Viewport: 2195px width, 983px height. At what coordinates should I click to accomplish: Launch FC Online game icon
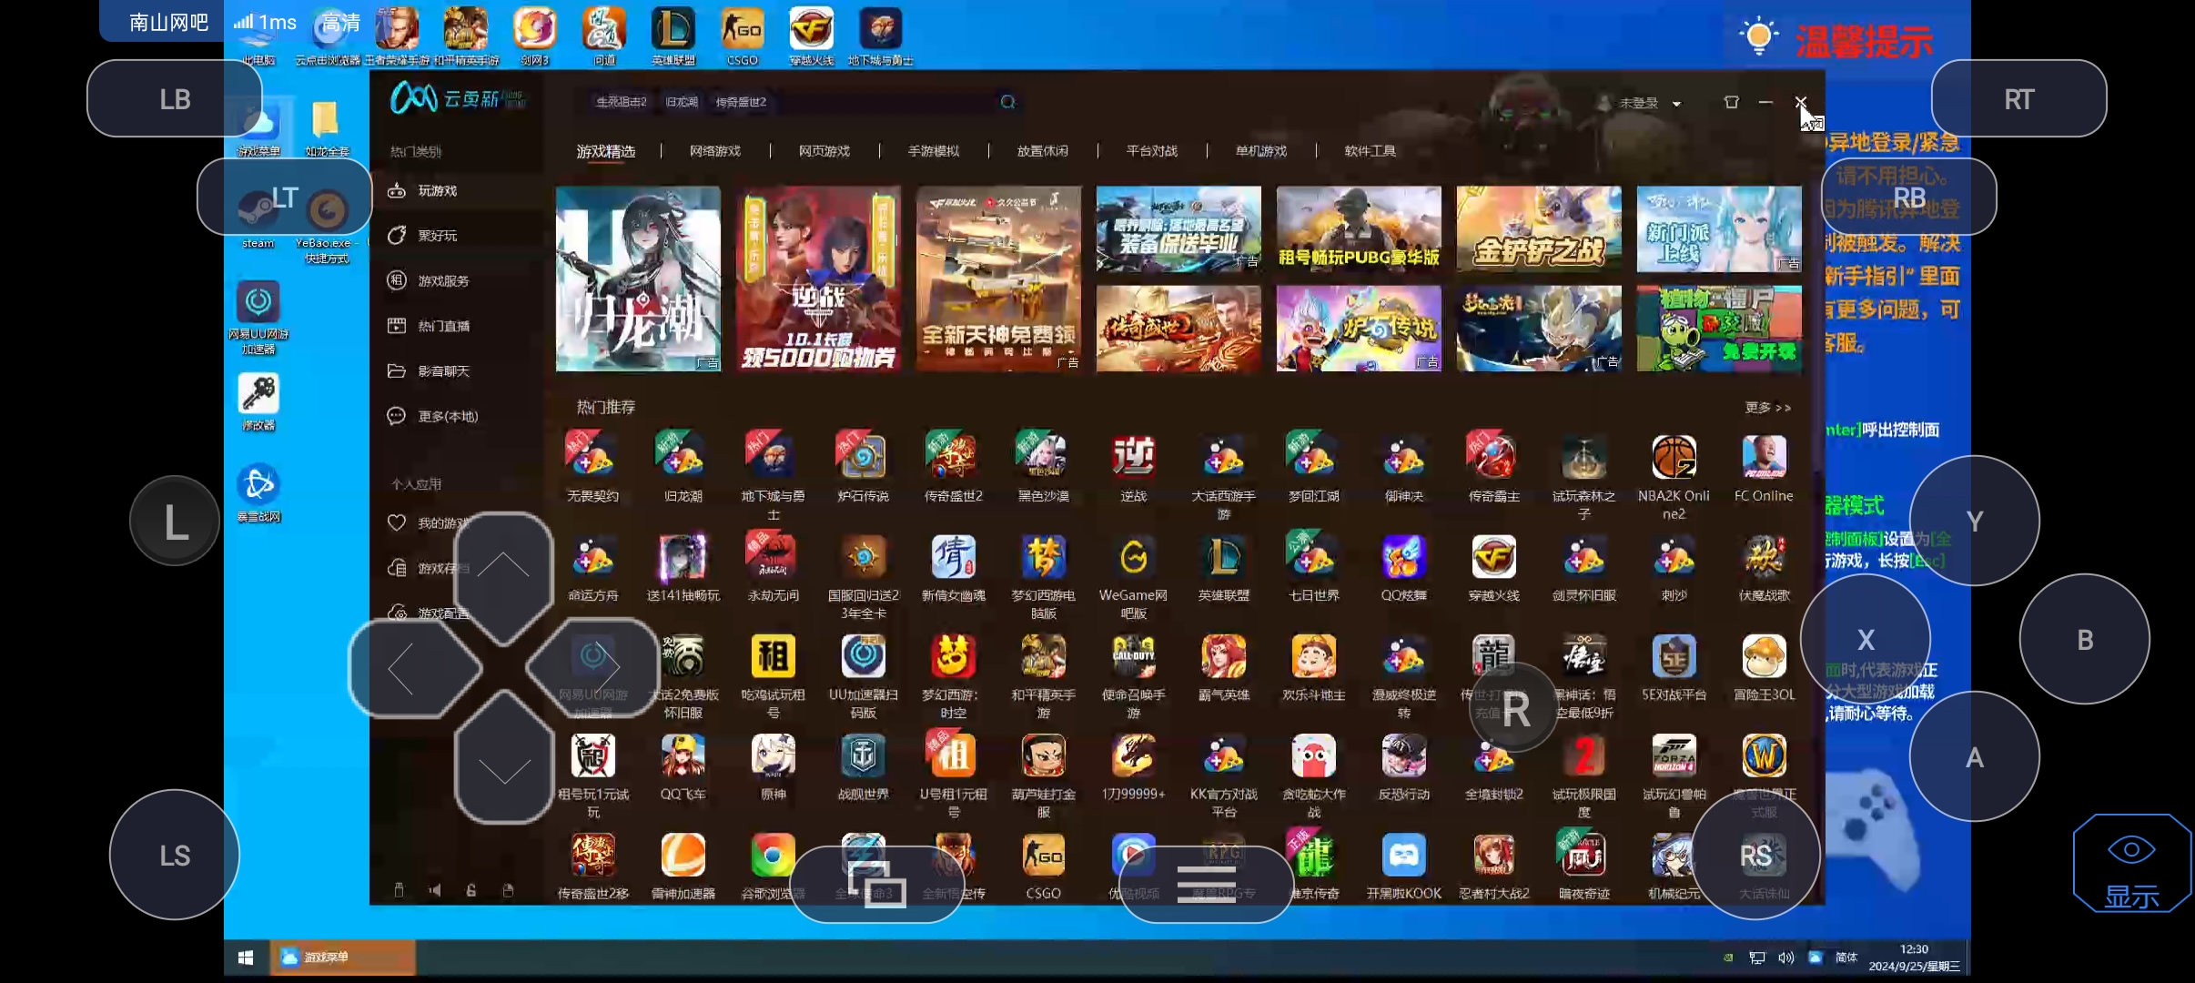[x=1764, y=466]
